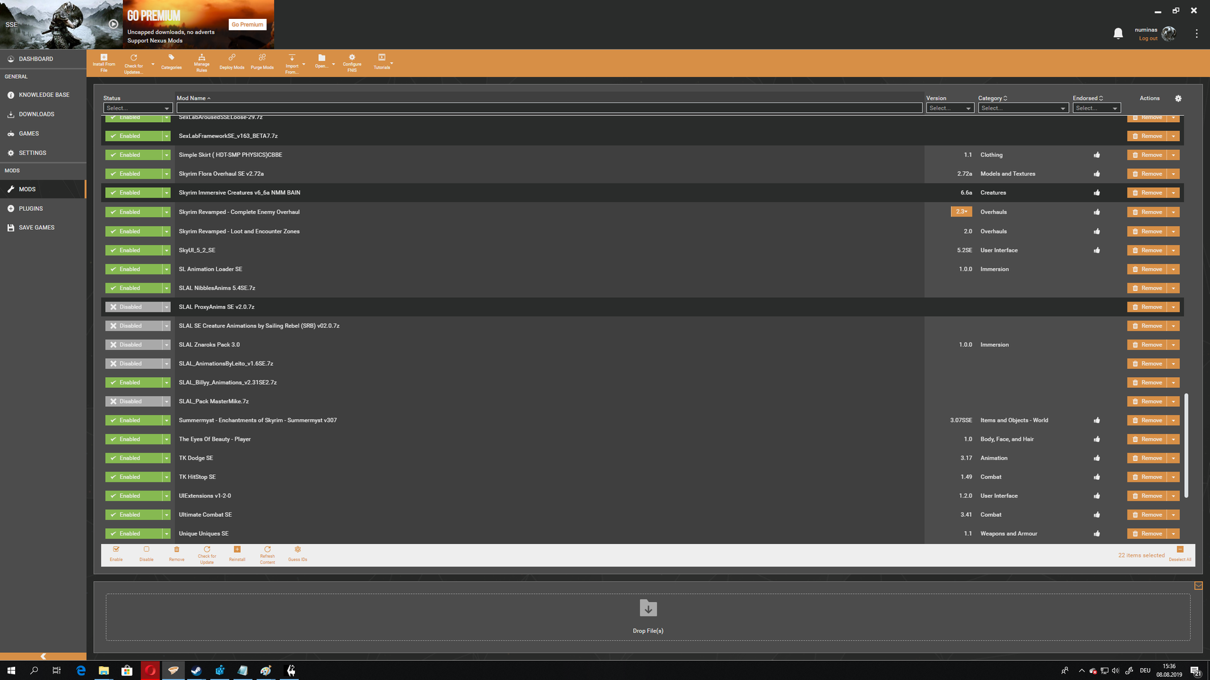Open Plugins in sidebar
Viewport: 1210px width, 680px height.
tap(43, 208)
